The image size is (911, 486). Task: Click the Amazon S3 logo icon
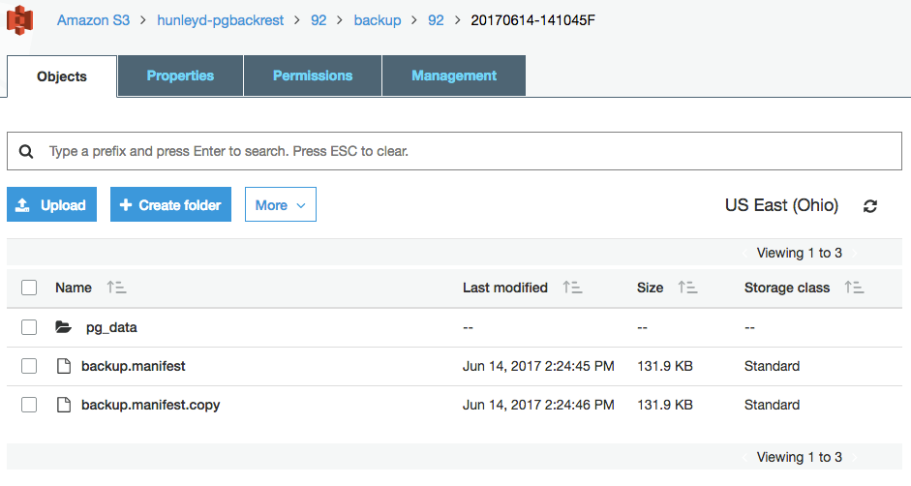click(x=19, y=20)
